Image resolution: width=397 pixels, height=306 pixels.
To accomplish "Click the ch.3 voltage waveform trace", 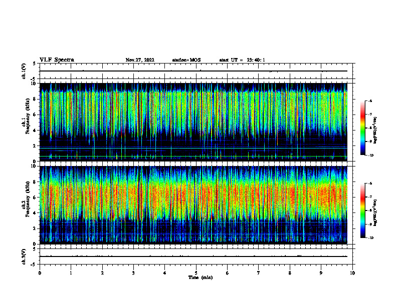I will pos(193,256).
